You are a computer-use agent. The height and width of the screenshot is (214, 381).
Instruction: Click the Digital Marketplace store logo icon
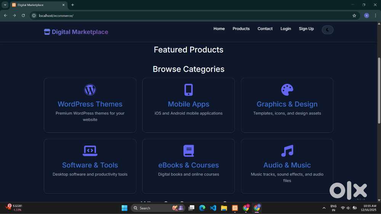[47, 32]
